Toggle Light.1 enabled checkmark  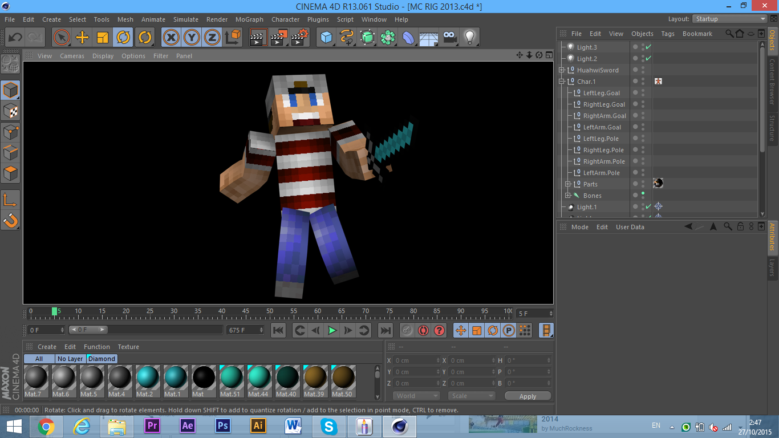(648, 206)
